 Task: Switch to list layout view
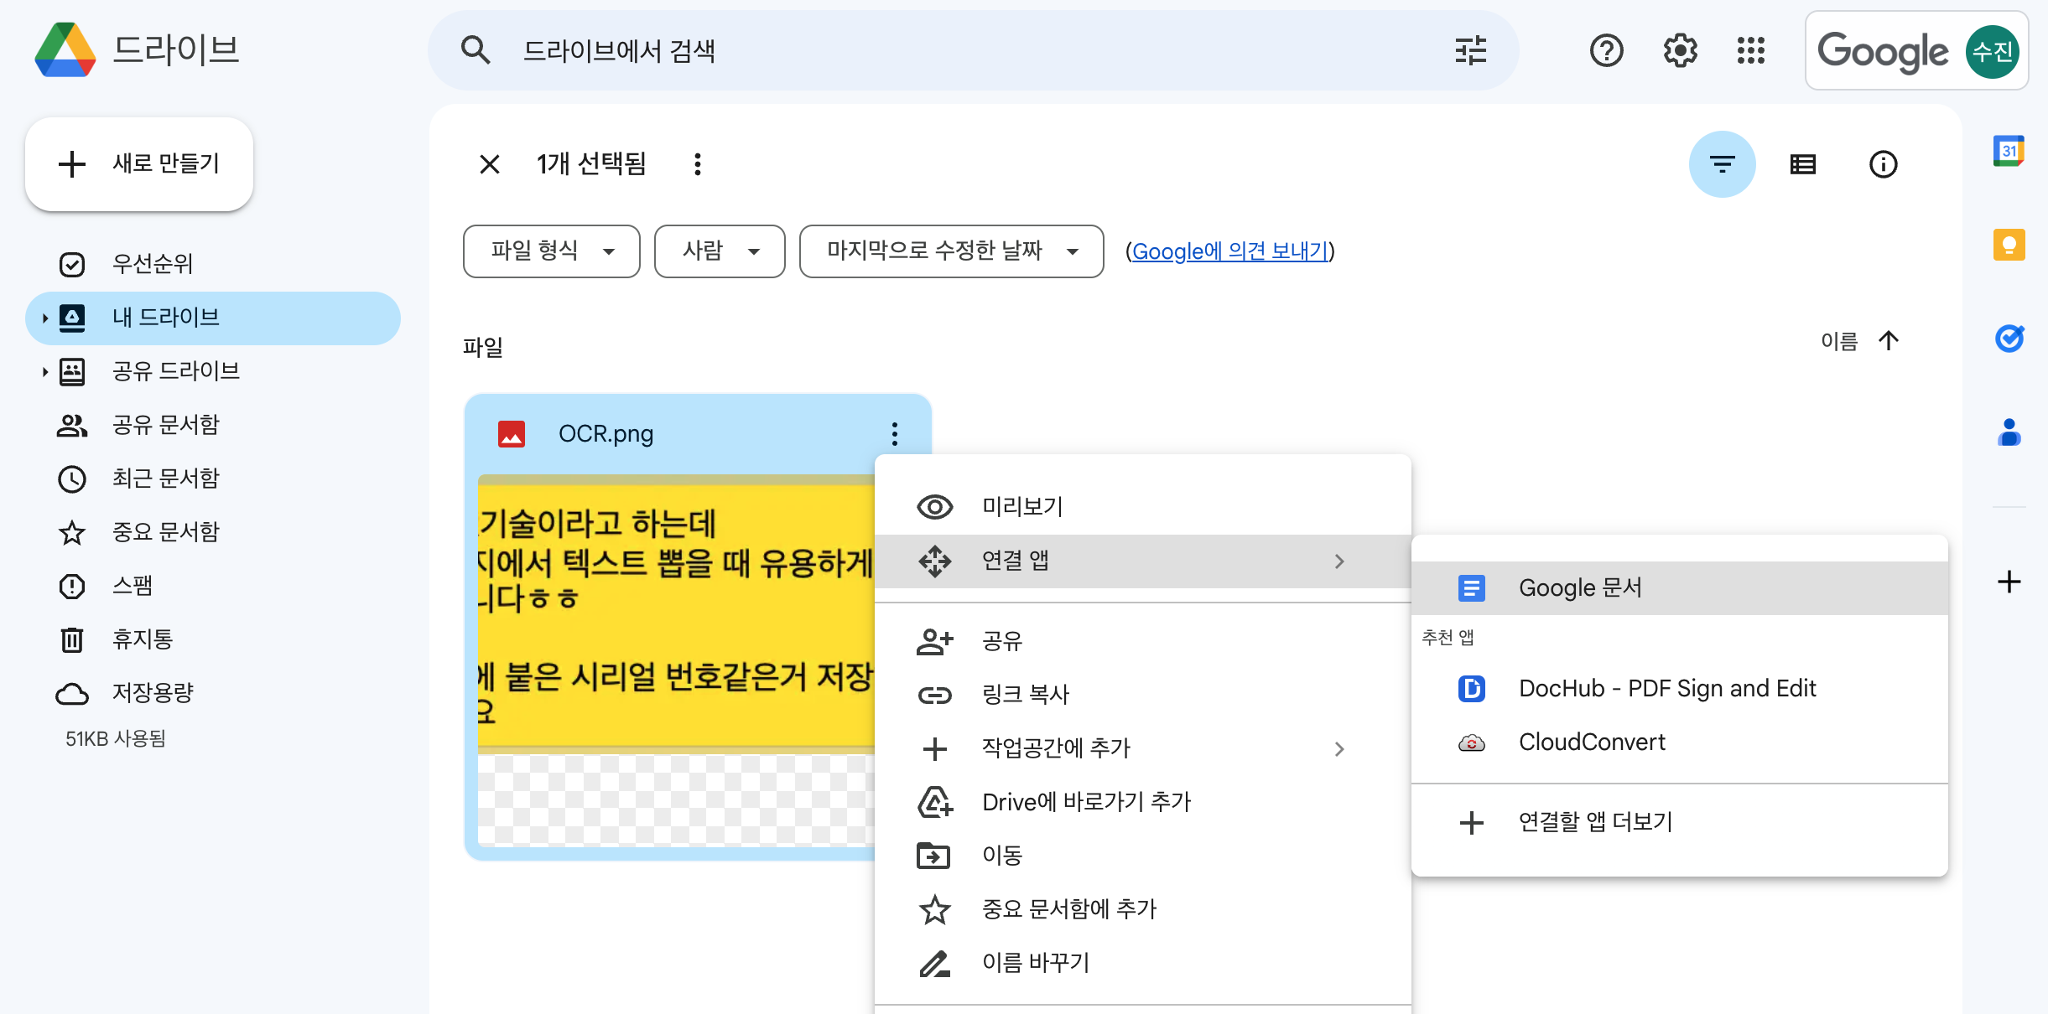tap(1802, 164)
